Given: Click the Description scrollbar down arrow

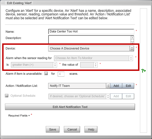Looking at the screenshot, I should pos(132,43).
